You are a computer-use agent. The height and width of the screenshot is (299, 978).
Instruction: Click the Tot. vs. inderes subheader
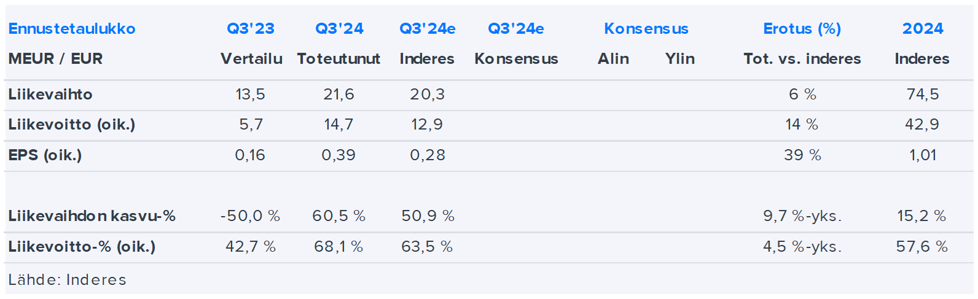tap(802, 59)
